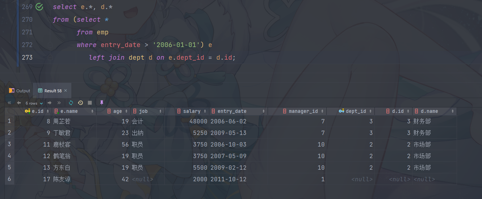482x199 pixels.
Task: Sort by the d.id column header
Action: pyautogui.click(x=393, y=111)
